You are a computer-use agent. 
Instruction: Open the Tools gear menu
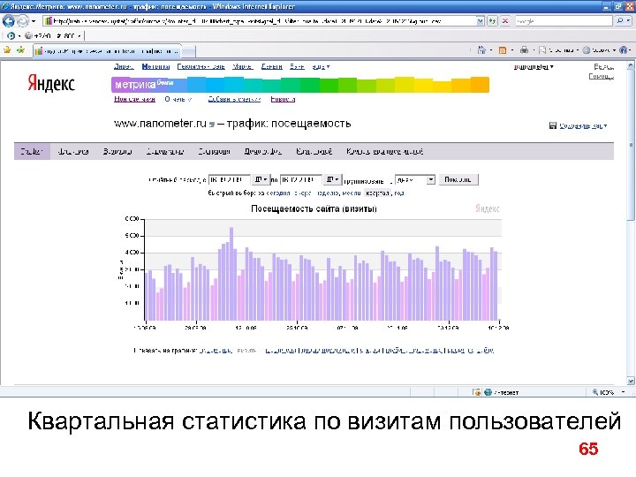(x=599, y=50)
